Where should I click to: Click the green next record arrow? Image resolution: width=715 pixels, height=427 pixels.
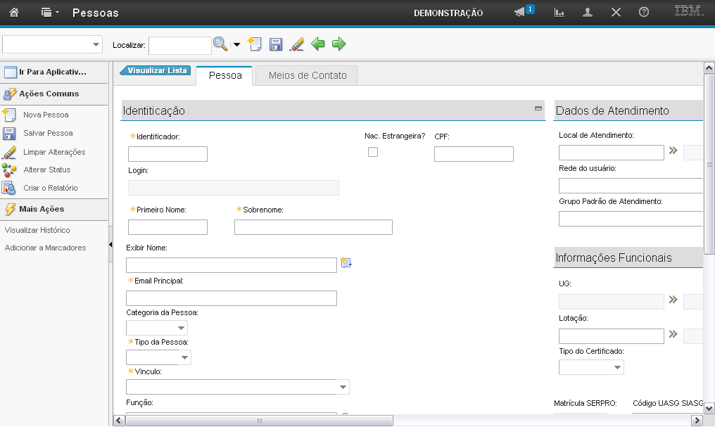pyautogui.click(x=339, y=44)
